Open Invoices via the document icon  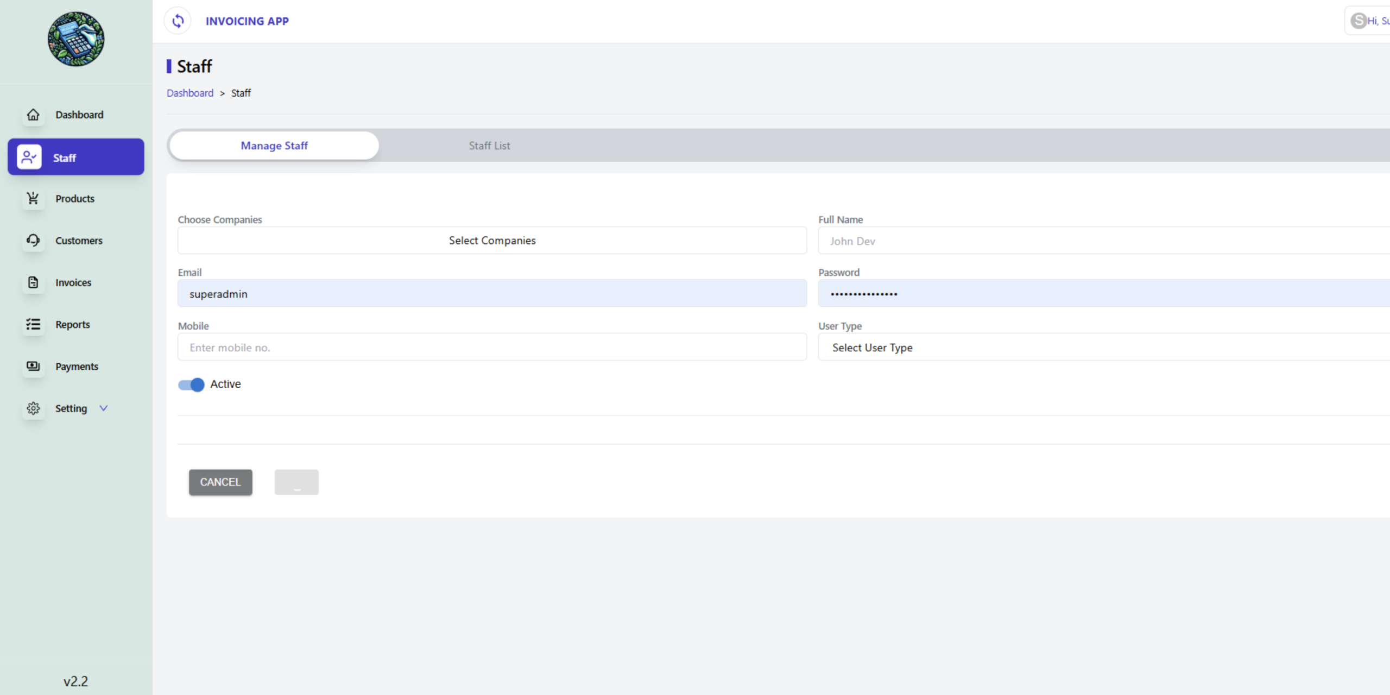tap(33, 282)
